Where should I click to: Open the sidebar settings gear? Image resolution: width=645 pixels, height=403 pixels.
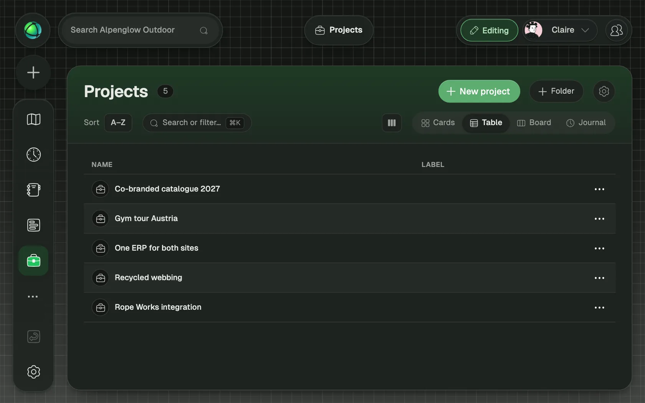(x=33, y=372)
